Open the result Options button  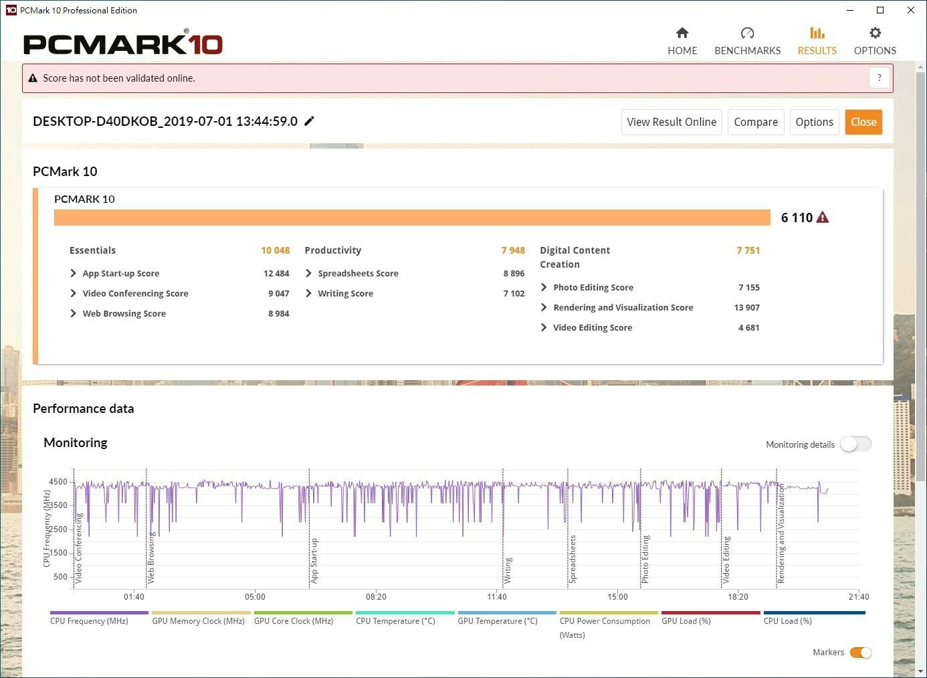(x=814, y=122)
